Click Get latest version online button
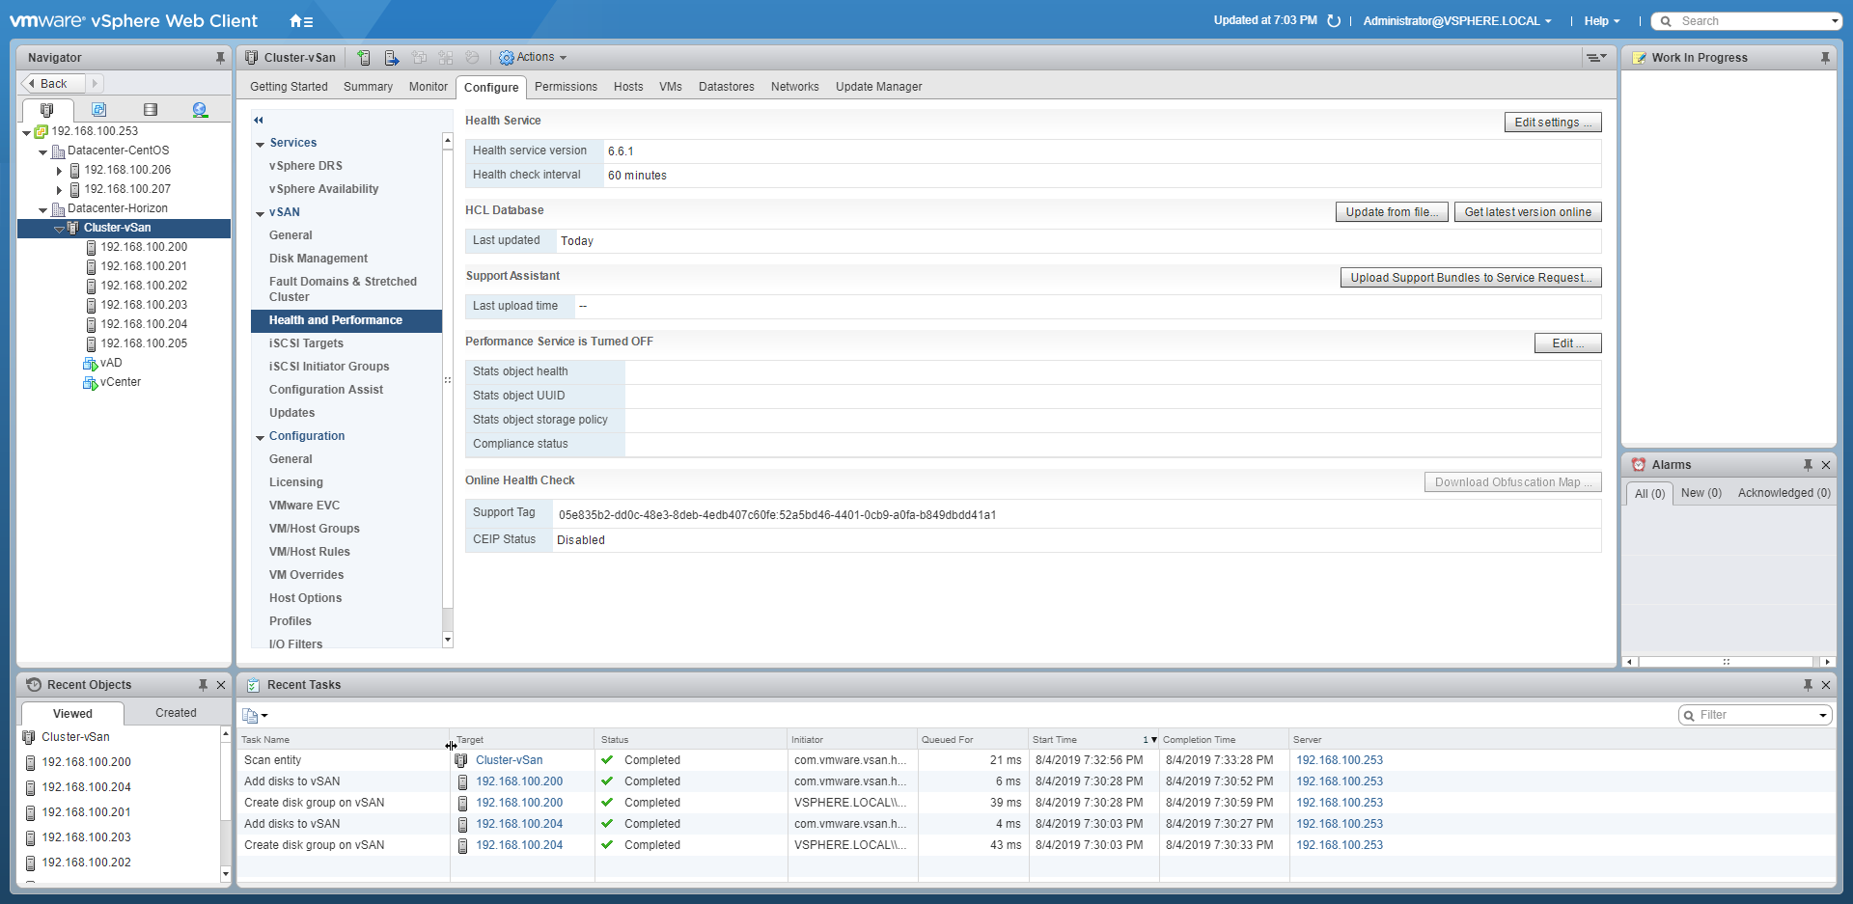1853x904 pixels. pos(1527,212)
